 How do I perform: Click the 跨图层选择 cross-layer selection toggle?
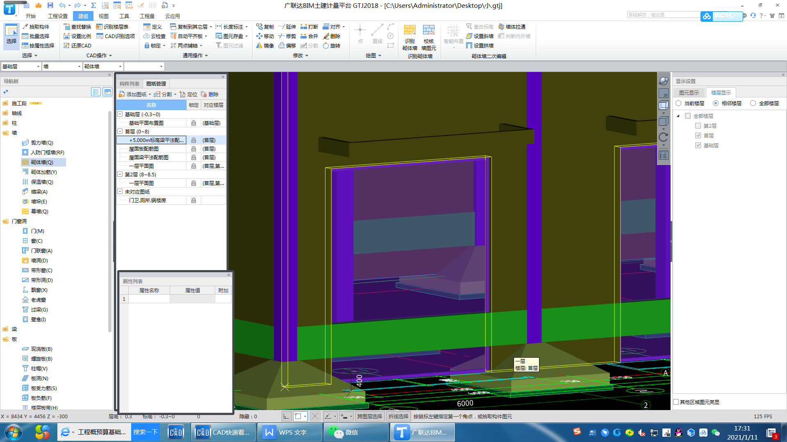pyautogui.click(x=369, y=416)
